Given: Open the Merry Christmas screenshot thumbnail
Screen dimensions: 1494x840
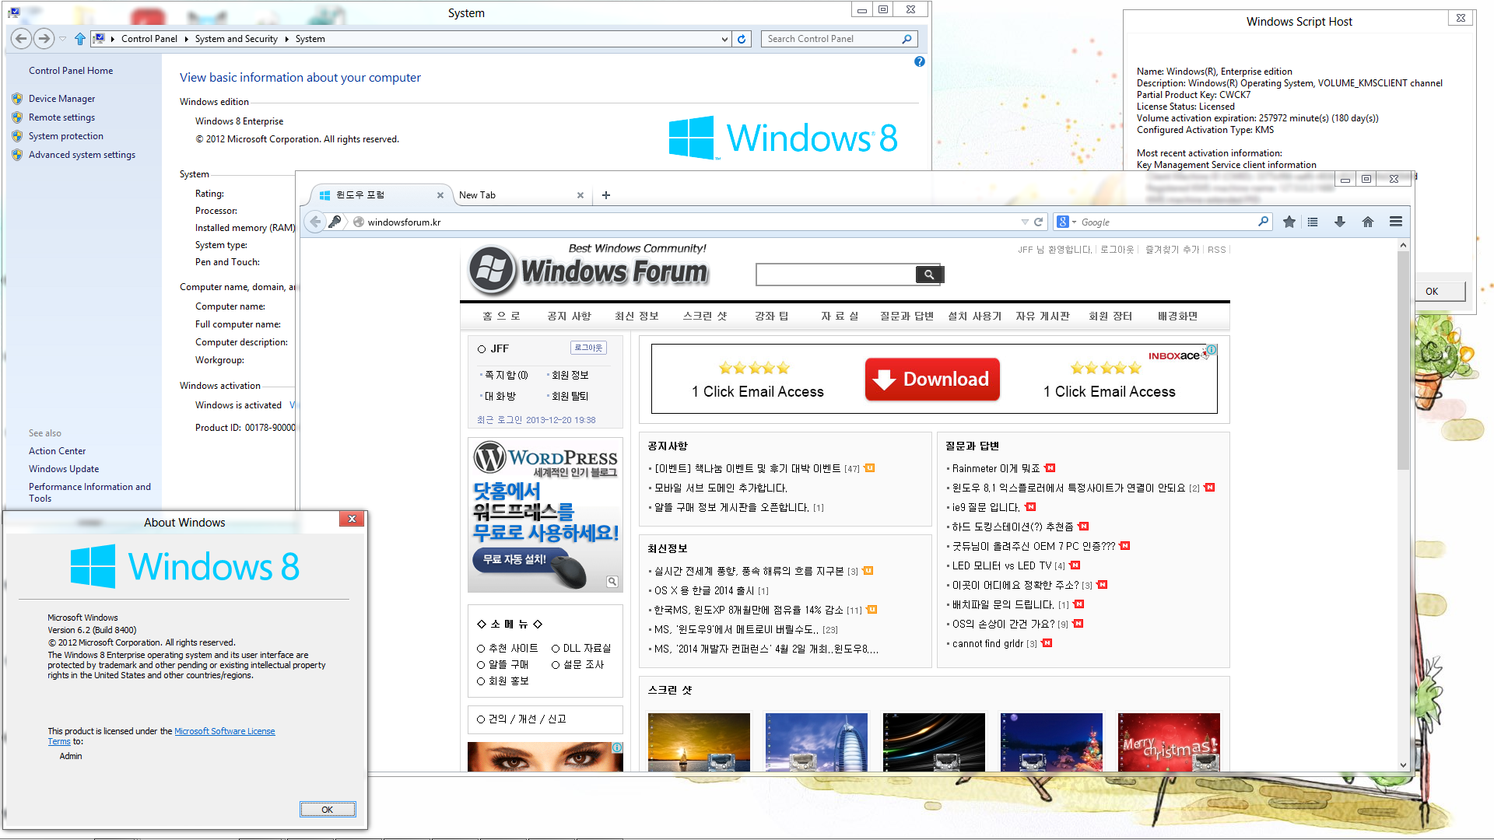Looking at the screenshot, I should pyautogui.click(x=1169, y=742).
